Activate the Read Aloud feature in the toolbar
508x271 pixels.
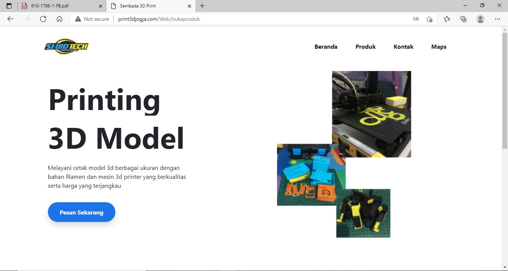(415, 19)
